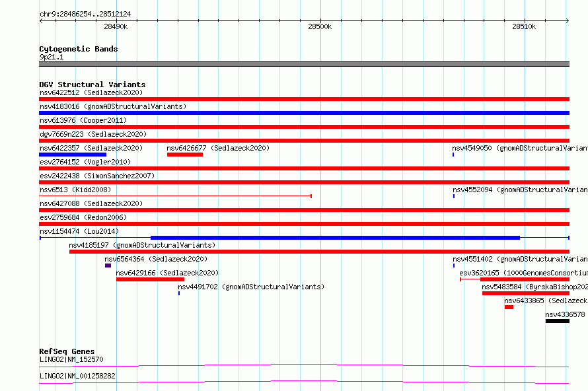Click the nsv6433865 Sedlazeck label
The height and width of the screenshot is (391, 588).
coord(546,301)
